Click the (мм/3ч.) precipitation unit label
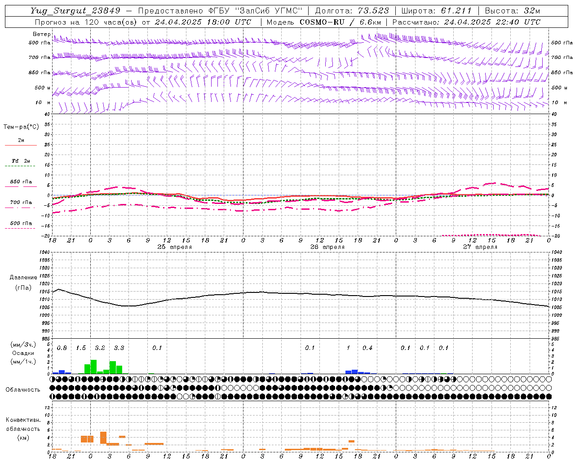Image resolution: width=575 pixels, height=460 pixels. (x=23, y=345)
